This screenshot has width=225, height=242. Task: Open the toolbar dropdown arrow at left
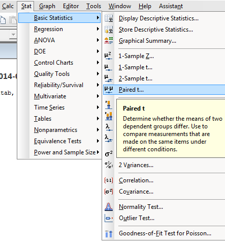[x=13, y=35]
